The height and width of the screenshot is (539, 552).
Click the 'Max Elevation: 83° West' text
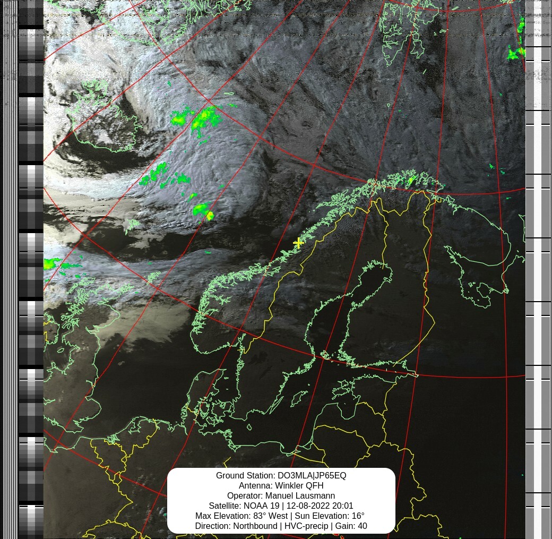point(241,516)
